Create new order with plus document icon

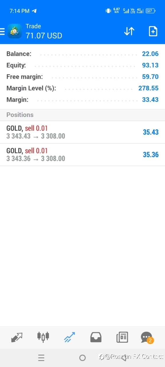click(x=153, y=31)
